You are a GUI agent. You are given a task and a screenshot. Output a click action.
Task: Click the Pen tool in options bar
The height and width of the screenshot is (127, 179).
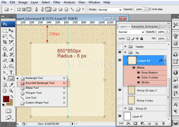37,10
